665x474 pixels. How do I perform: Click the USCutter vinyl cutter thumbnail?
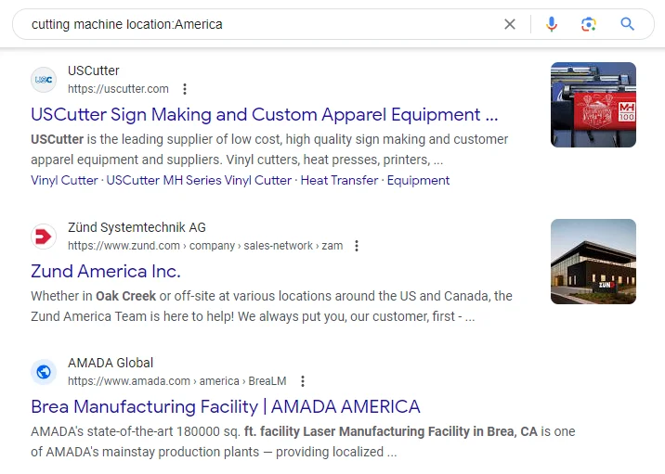(593, 105)
